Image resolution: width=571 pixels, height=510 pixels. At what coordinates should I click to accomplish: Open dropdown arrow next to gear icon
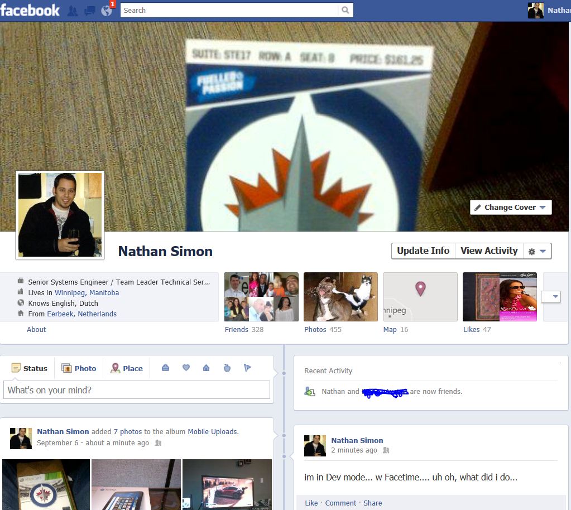543,251
